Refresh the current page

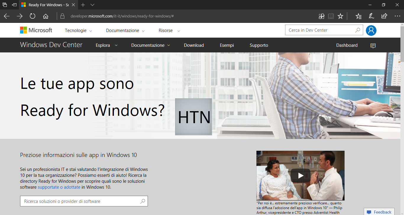pyautogui.click(x=33, y=16)
